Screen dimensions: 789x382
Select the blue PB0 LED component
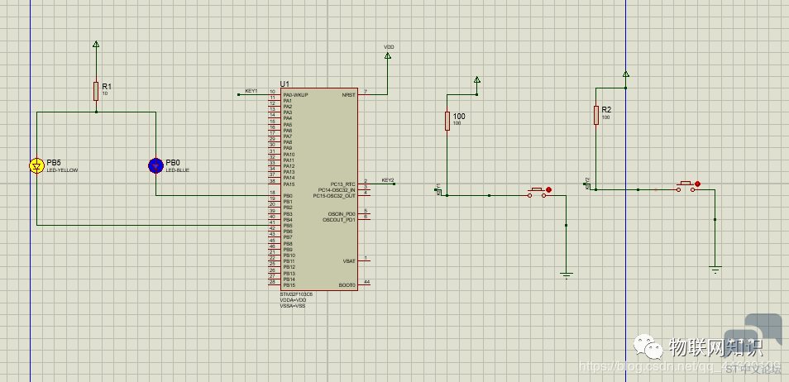(x=155, y=166)
